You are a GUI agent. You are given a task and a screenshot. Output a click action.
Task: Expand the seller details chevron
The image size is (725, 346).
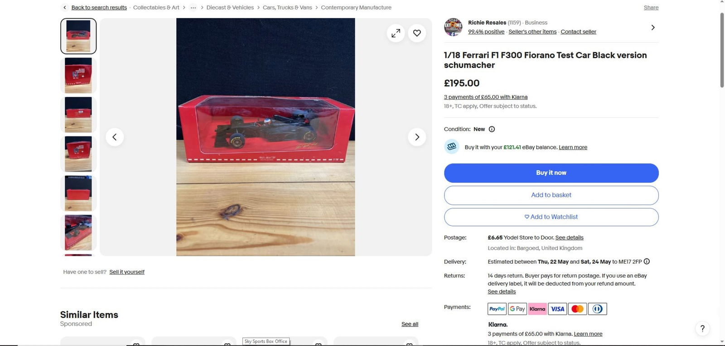[653, 27]
